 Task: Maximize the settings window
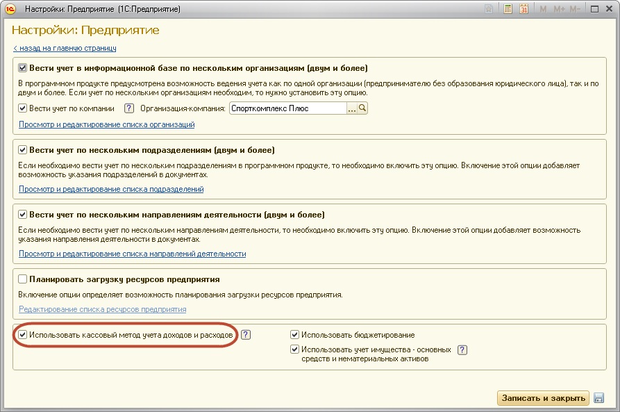click(594, 9)
